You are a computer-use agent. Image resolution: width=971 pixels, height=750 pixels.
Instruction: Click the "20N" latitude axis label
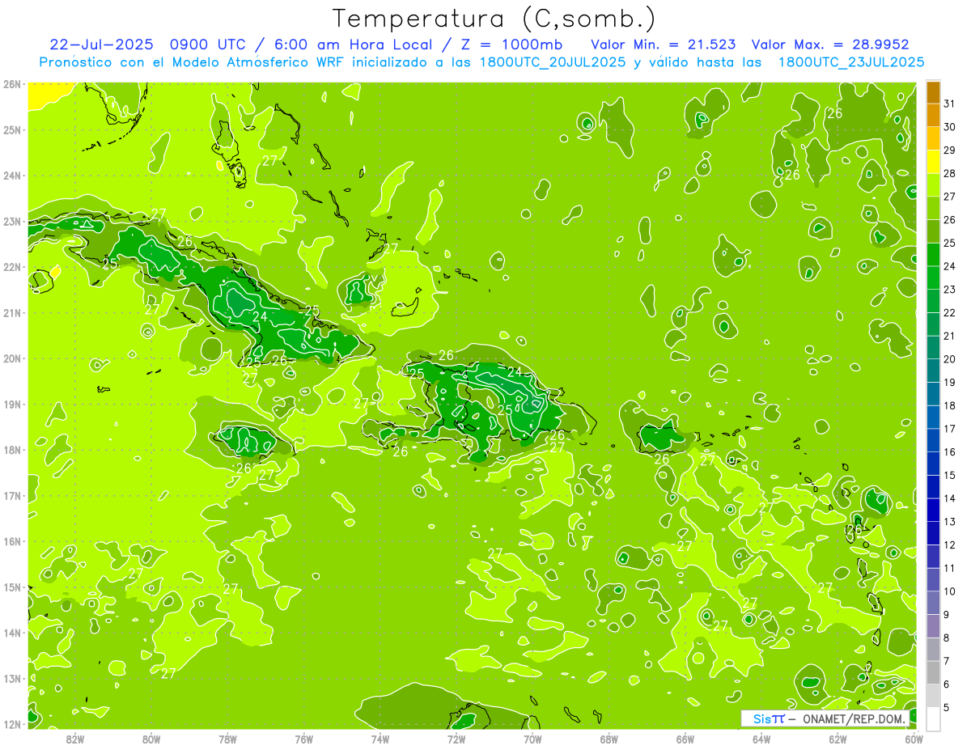pyautogui.click(x=11, y=358)
